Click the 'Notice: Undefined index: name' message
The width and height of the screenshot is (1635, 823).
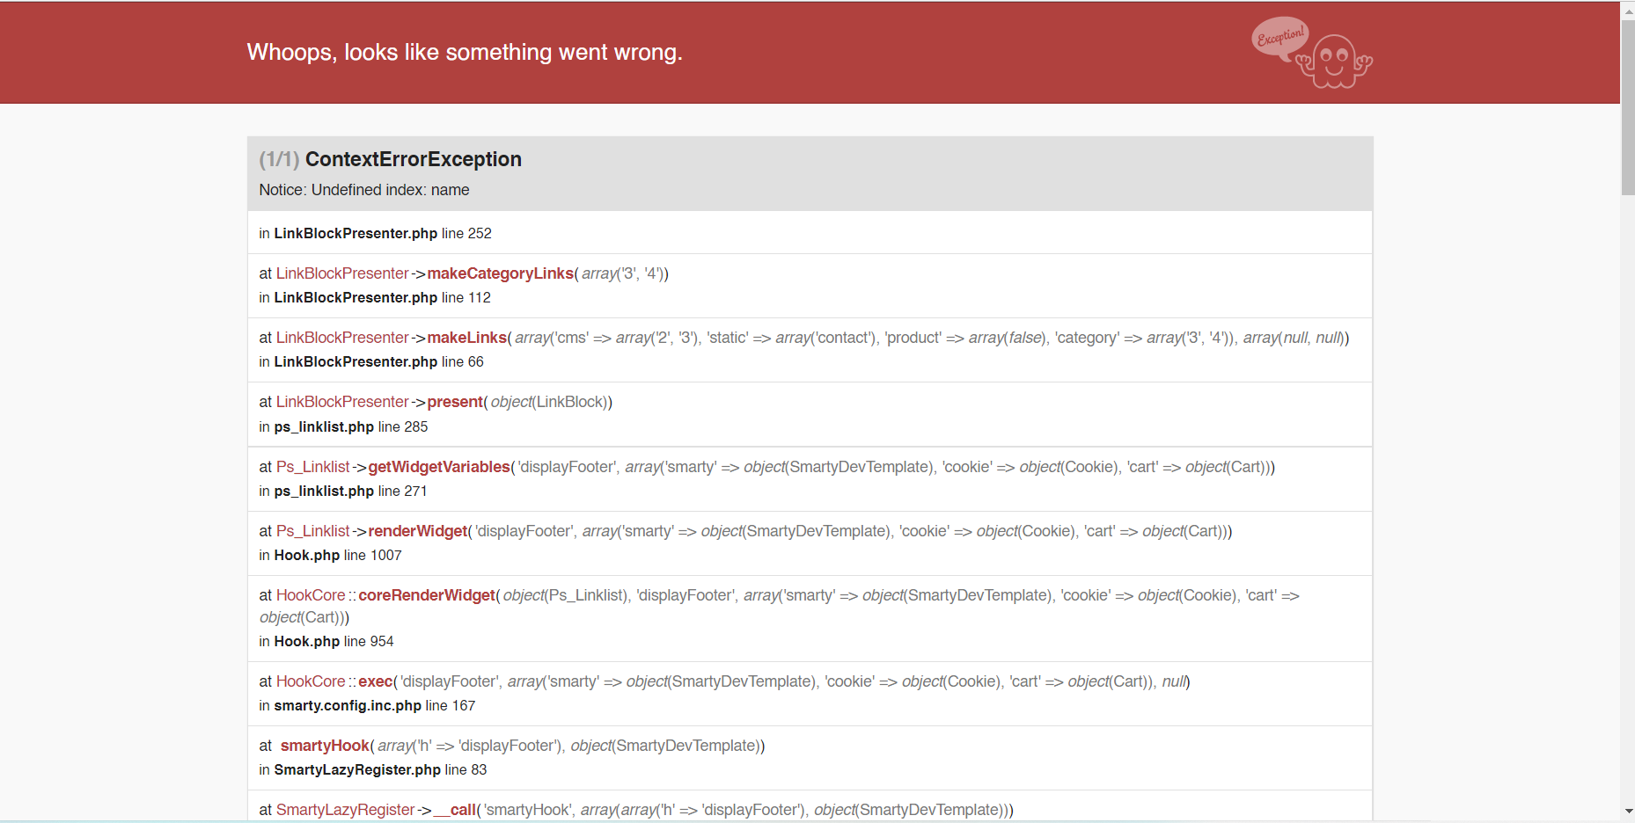coord(364,190)
